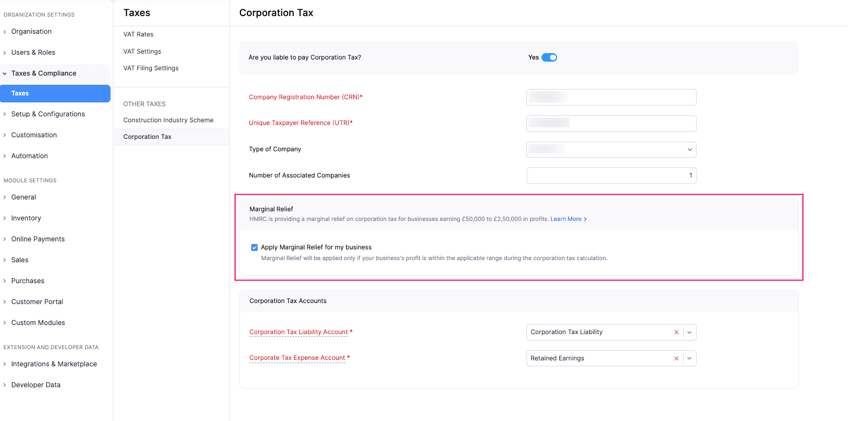This screenshot has width=848, height=421.
Task: Go to VAT Filing Settings
Action: 151,68
